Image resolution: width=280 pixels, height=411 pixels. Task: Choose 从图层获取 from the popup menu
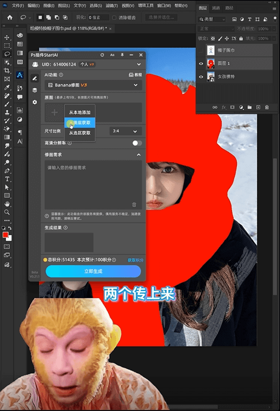tap(80, 123)
